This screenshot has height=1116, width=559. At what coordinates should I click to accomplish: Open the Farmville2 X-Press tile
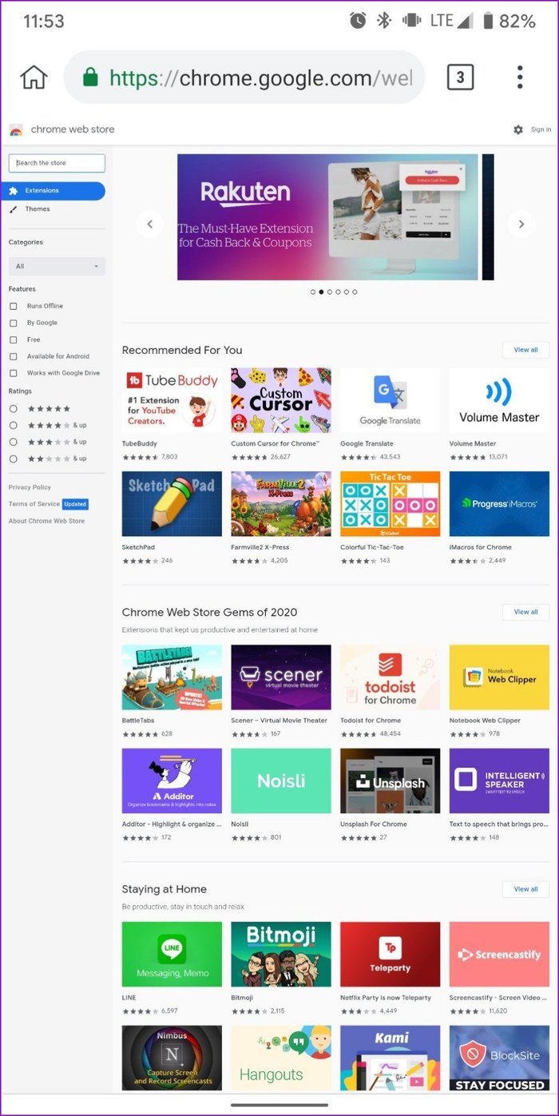281,504
